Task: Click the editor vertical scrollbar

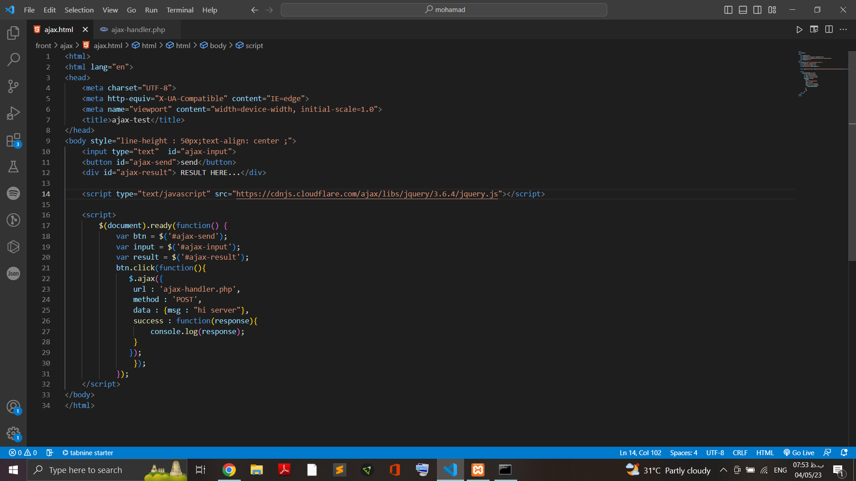Action: (852, 156)
